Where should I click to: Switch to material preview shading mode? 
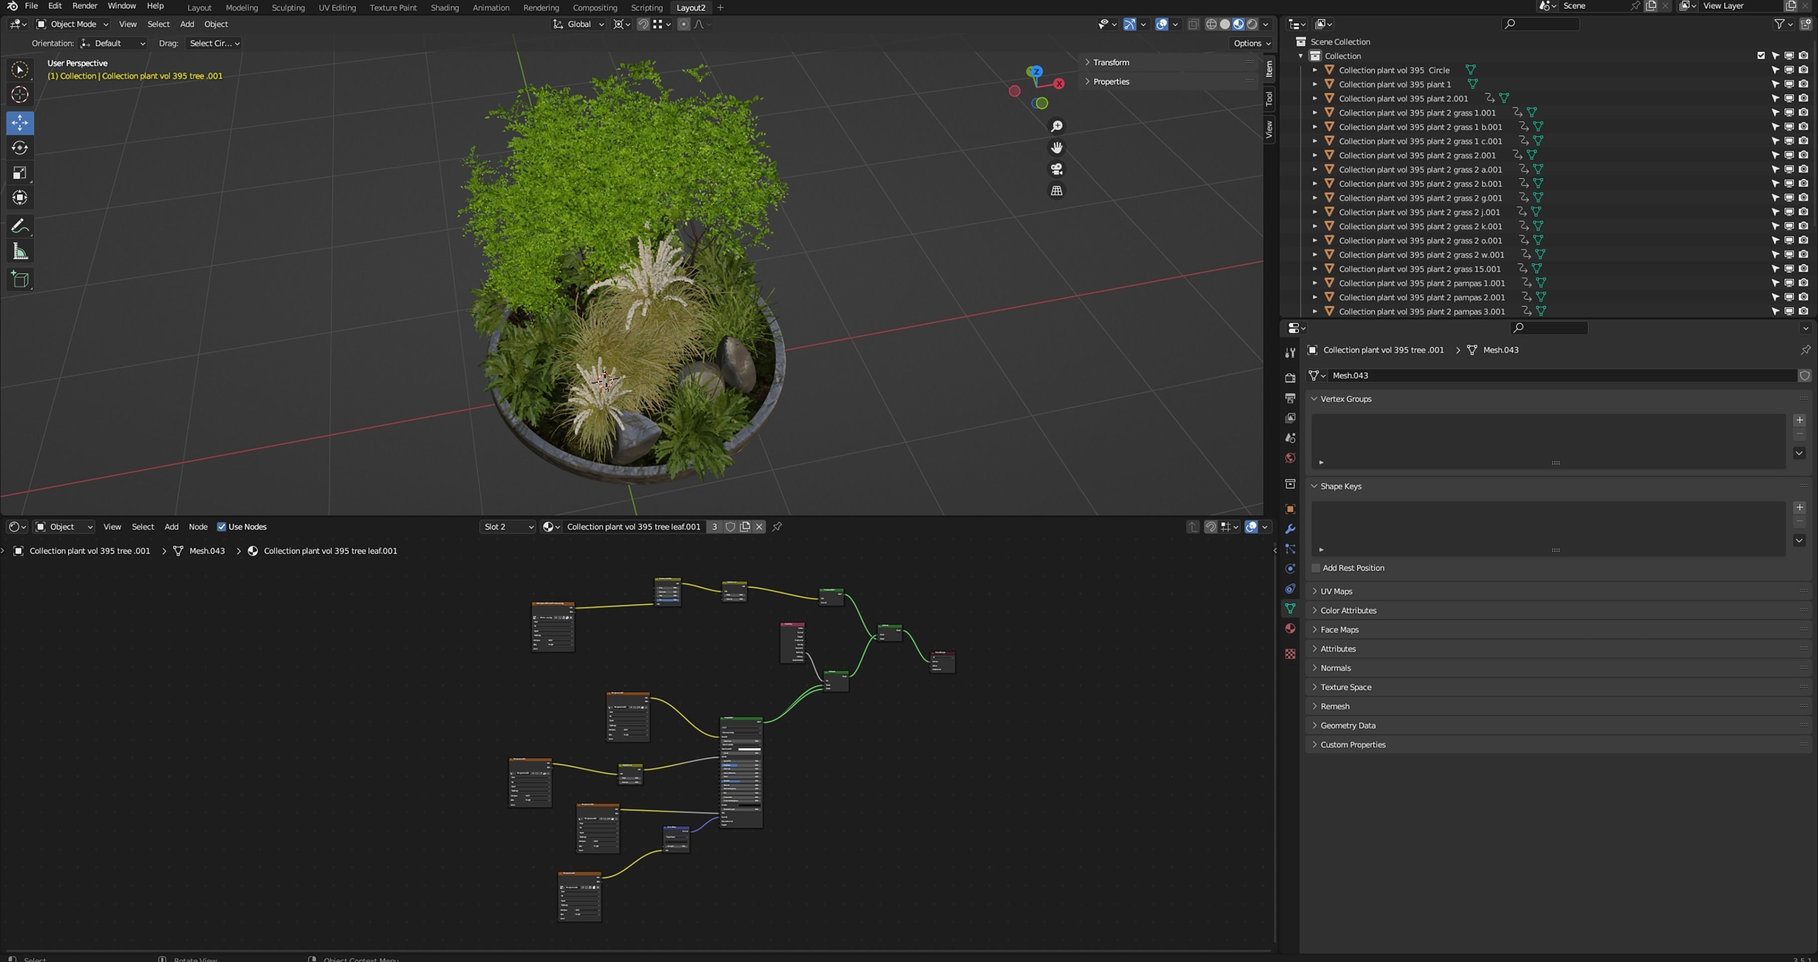[1239, 24]
